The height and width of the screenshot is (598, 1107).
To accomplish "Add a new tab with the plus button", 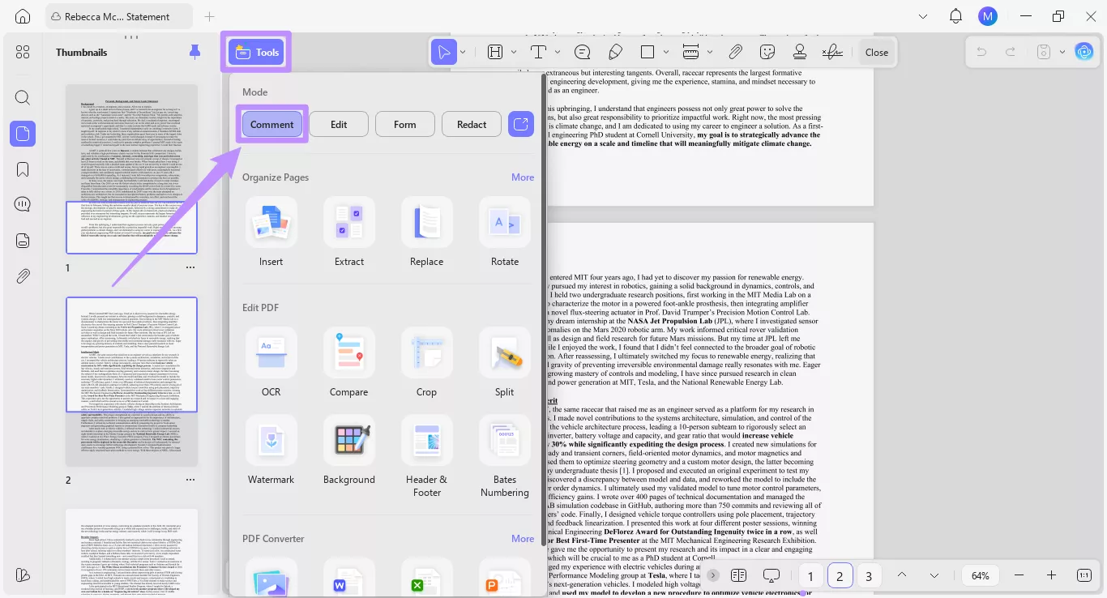I will click(210, 16).
